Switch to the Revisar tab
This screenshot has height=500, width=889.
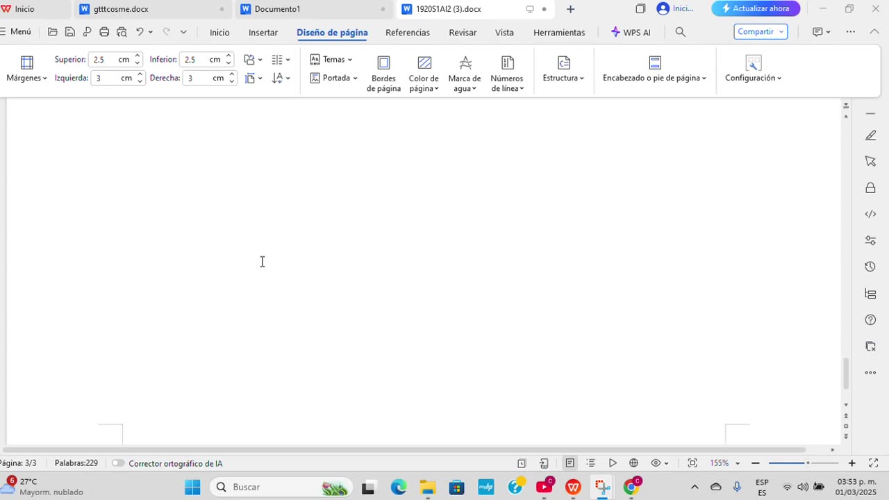point(463,33)
